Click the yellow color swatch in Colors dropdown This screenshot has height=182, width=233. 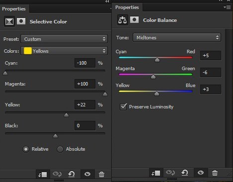coord(28,51)
